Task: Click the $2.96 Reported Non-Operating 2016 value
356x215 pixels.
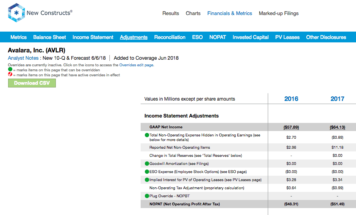Action: click(291, 147)
